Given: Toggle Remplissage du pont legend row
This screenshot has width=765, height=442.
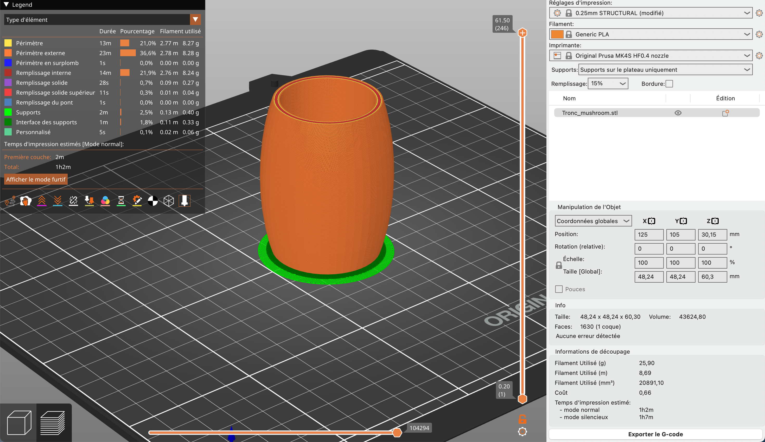Looking at the screenshot, I should click(x=102, y=102).
